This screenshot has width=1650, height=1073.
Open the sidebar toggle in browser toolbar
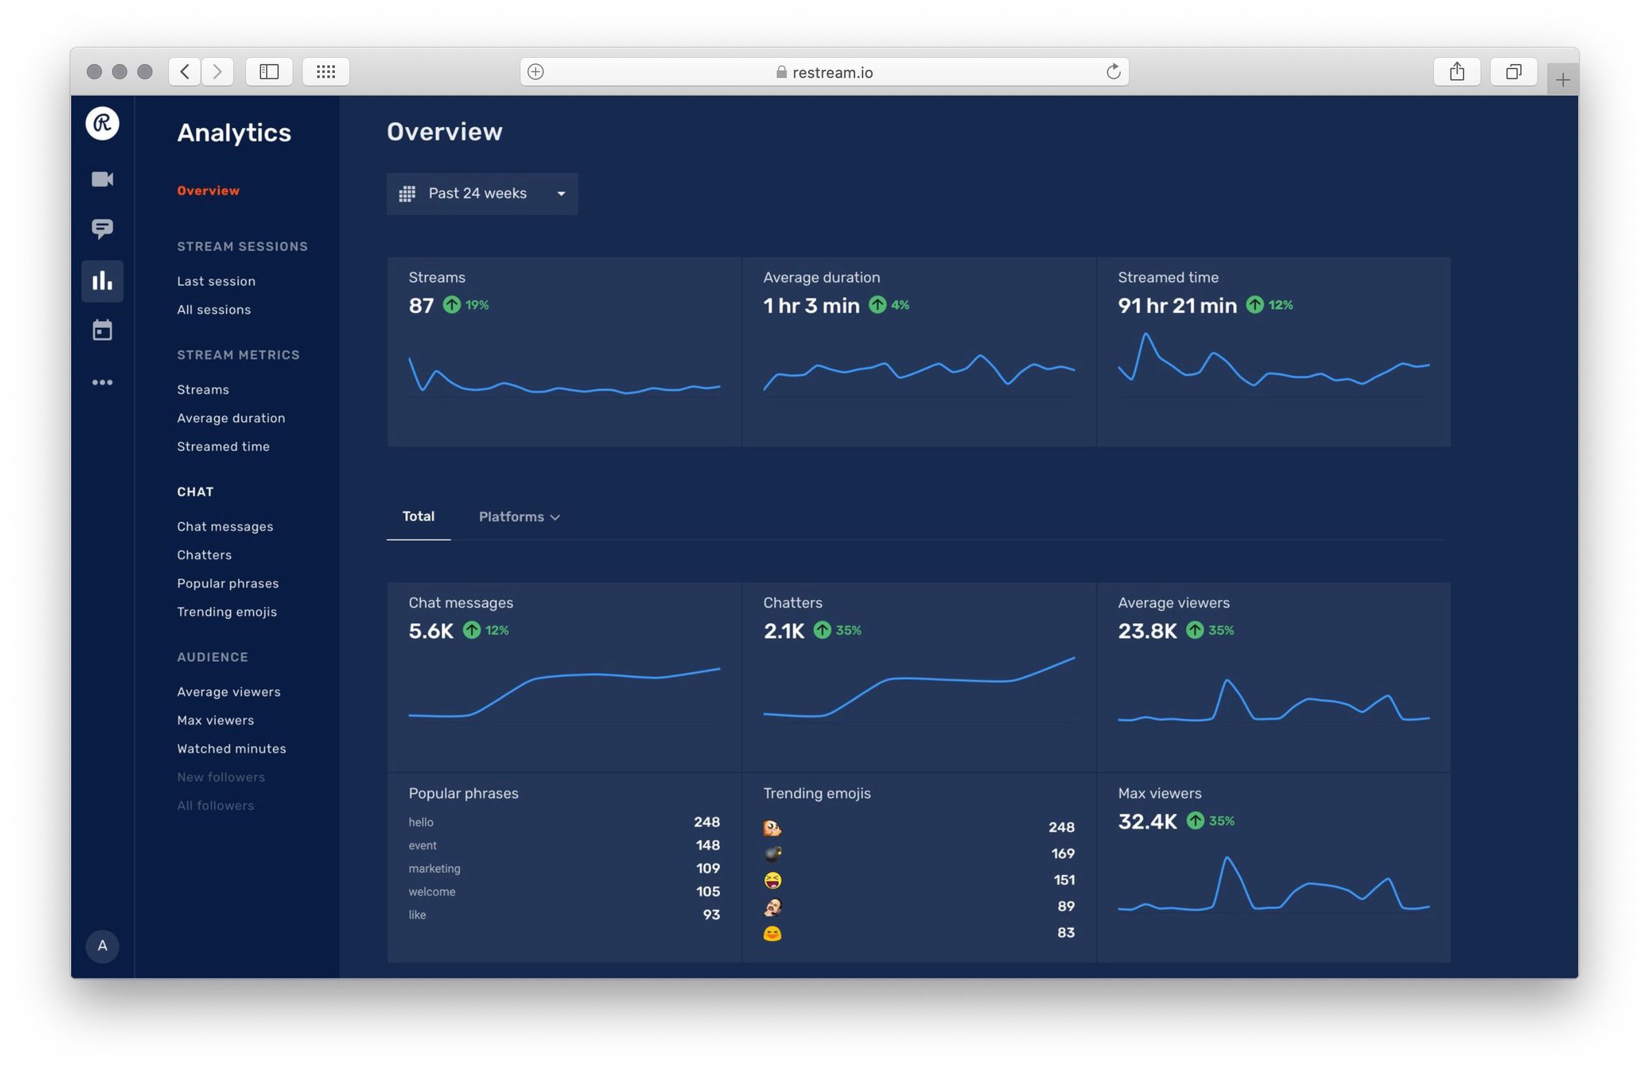(269, 71)
